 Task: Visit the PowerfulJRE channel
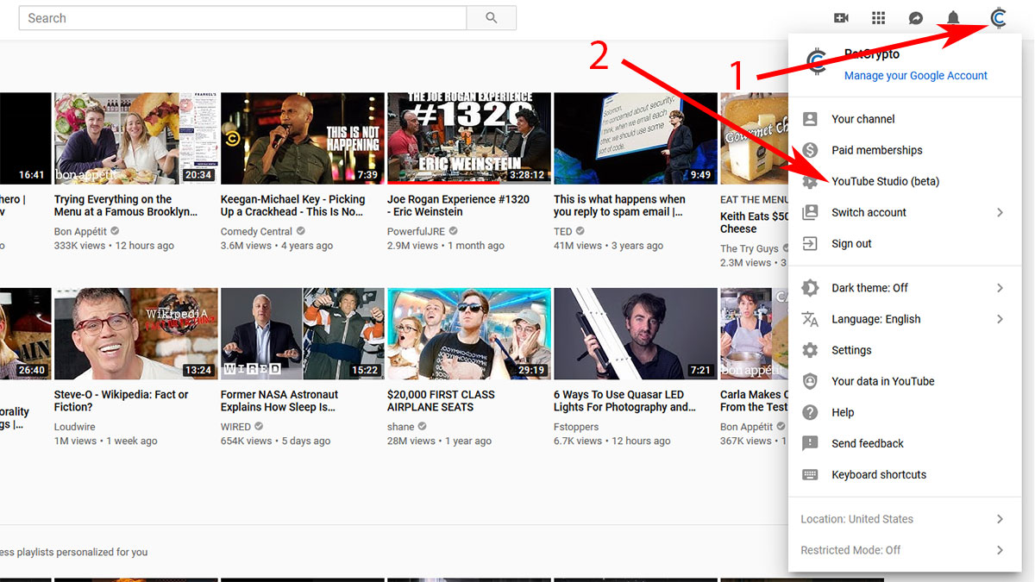coord(418,231)
